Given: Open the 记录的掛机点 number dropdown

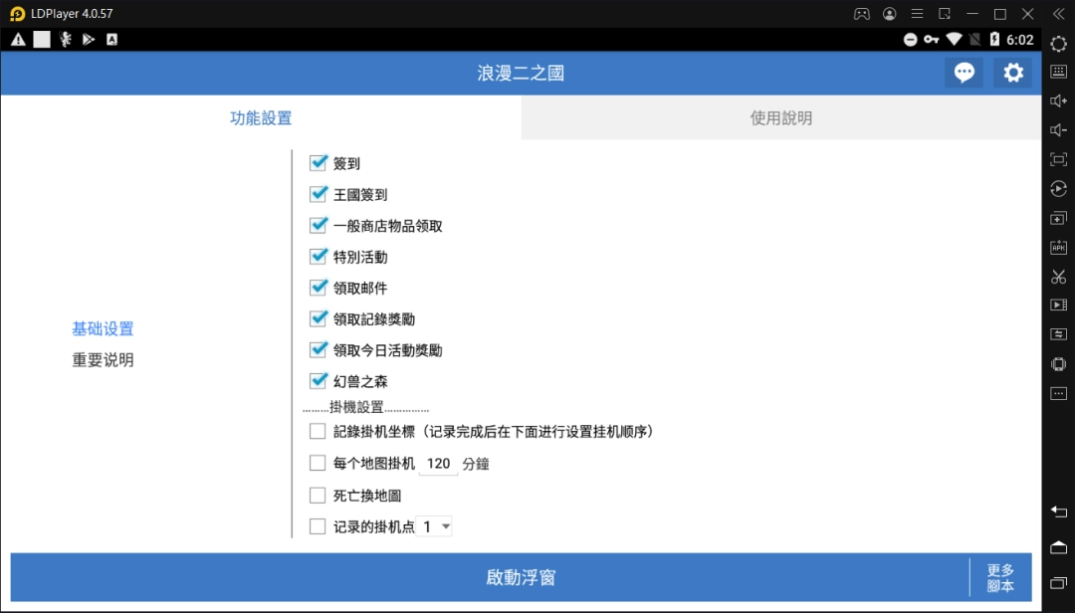Looking at the screenshot, I should coord(435,526).
